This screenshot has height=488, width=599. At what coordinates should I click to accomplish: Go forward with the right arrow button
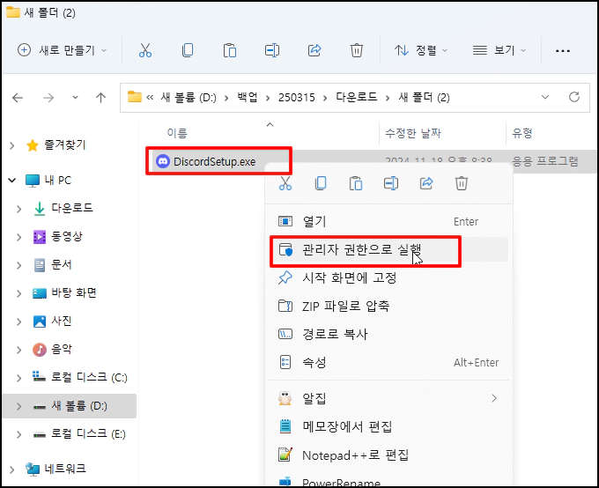click(x=48, y=98)
